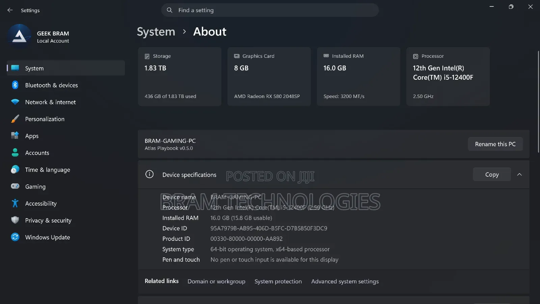This screenshot has width=540, height=304.
Task: Restore down the Settings window
Action: [x=511, y=7]
